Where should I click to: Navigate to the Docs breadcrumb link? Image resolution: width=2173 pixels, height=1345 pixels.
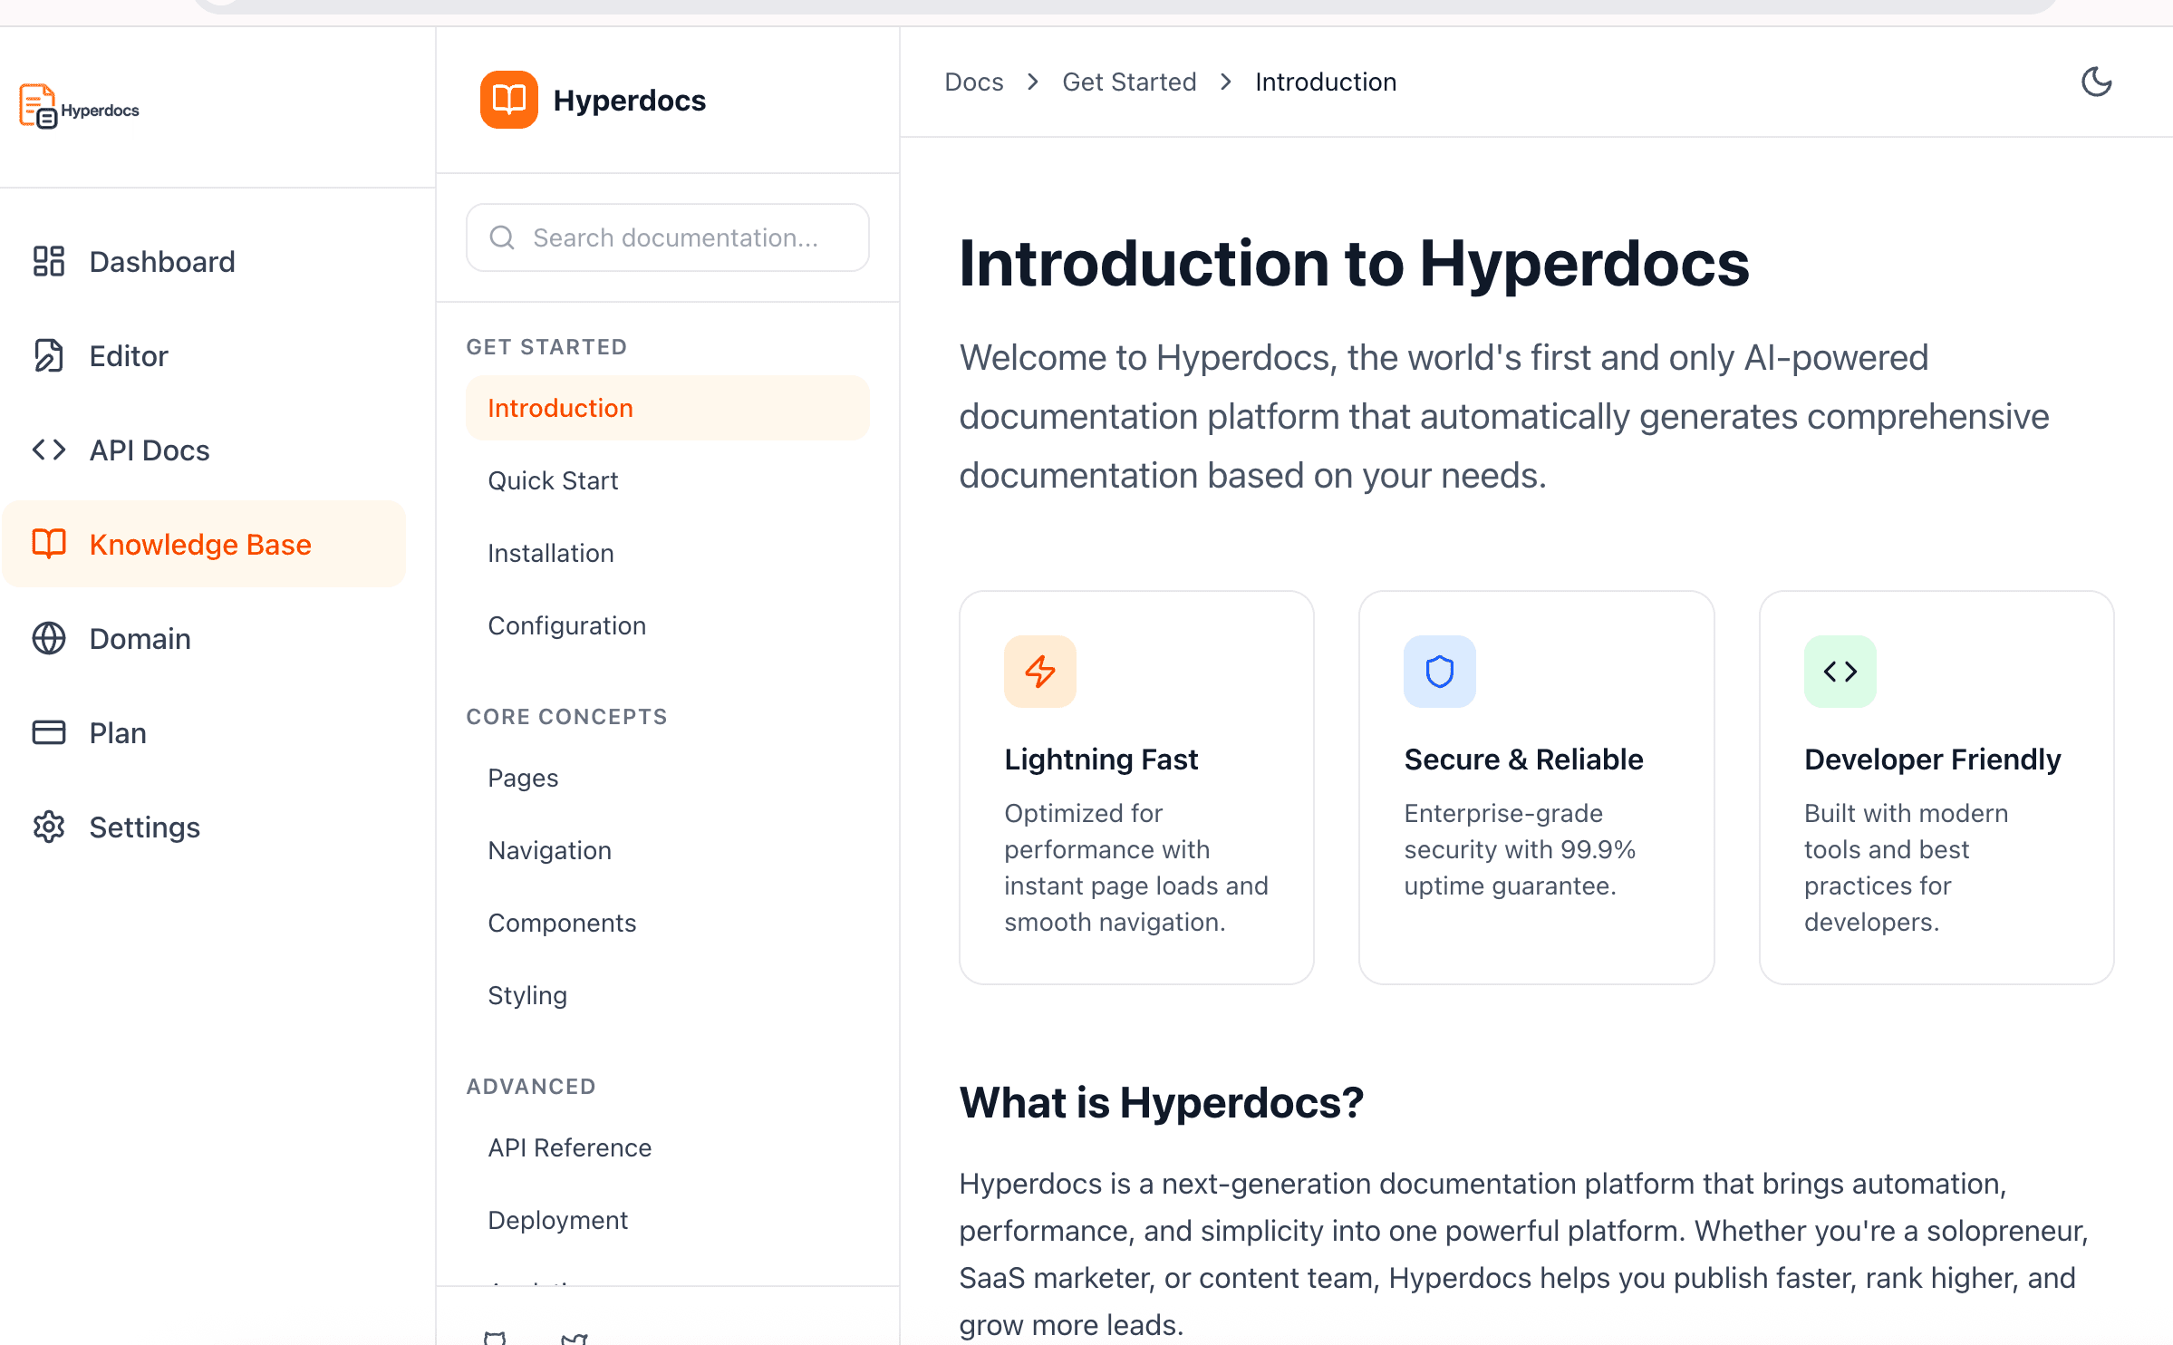tap(973, 82)
